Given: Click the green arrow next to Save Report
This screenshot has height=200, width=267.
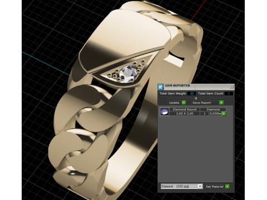Looking at the screenshot, I should coord(221,103).
